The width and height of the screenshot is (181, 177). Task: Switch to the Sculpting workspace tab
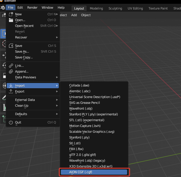115,8
